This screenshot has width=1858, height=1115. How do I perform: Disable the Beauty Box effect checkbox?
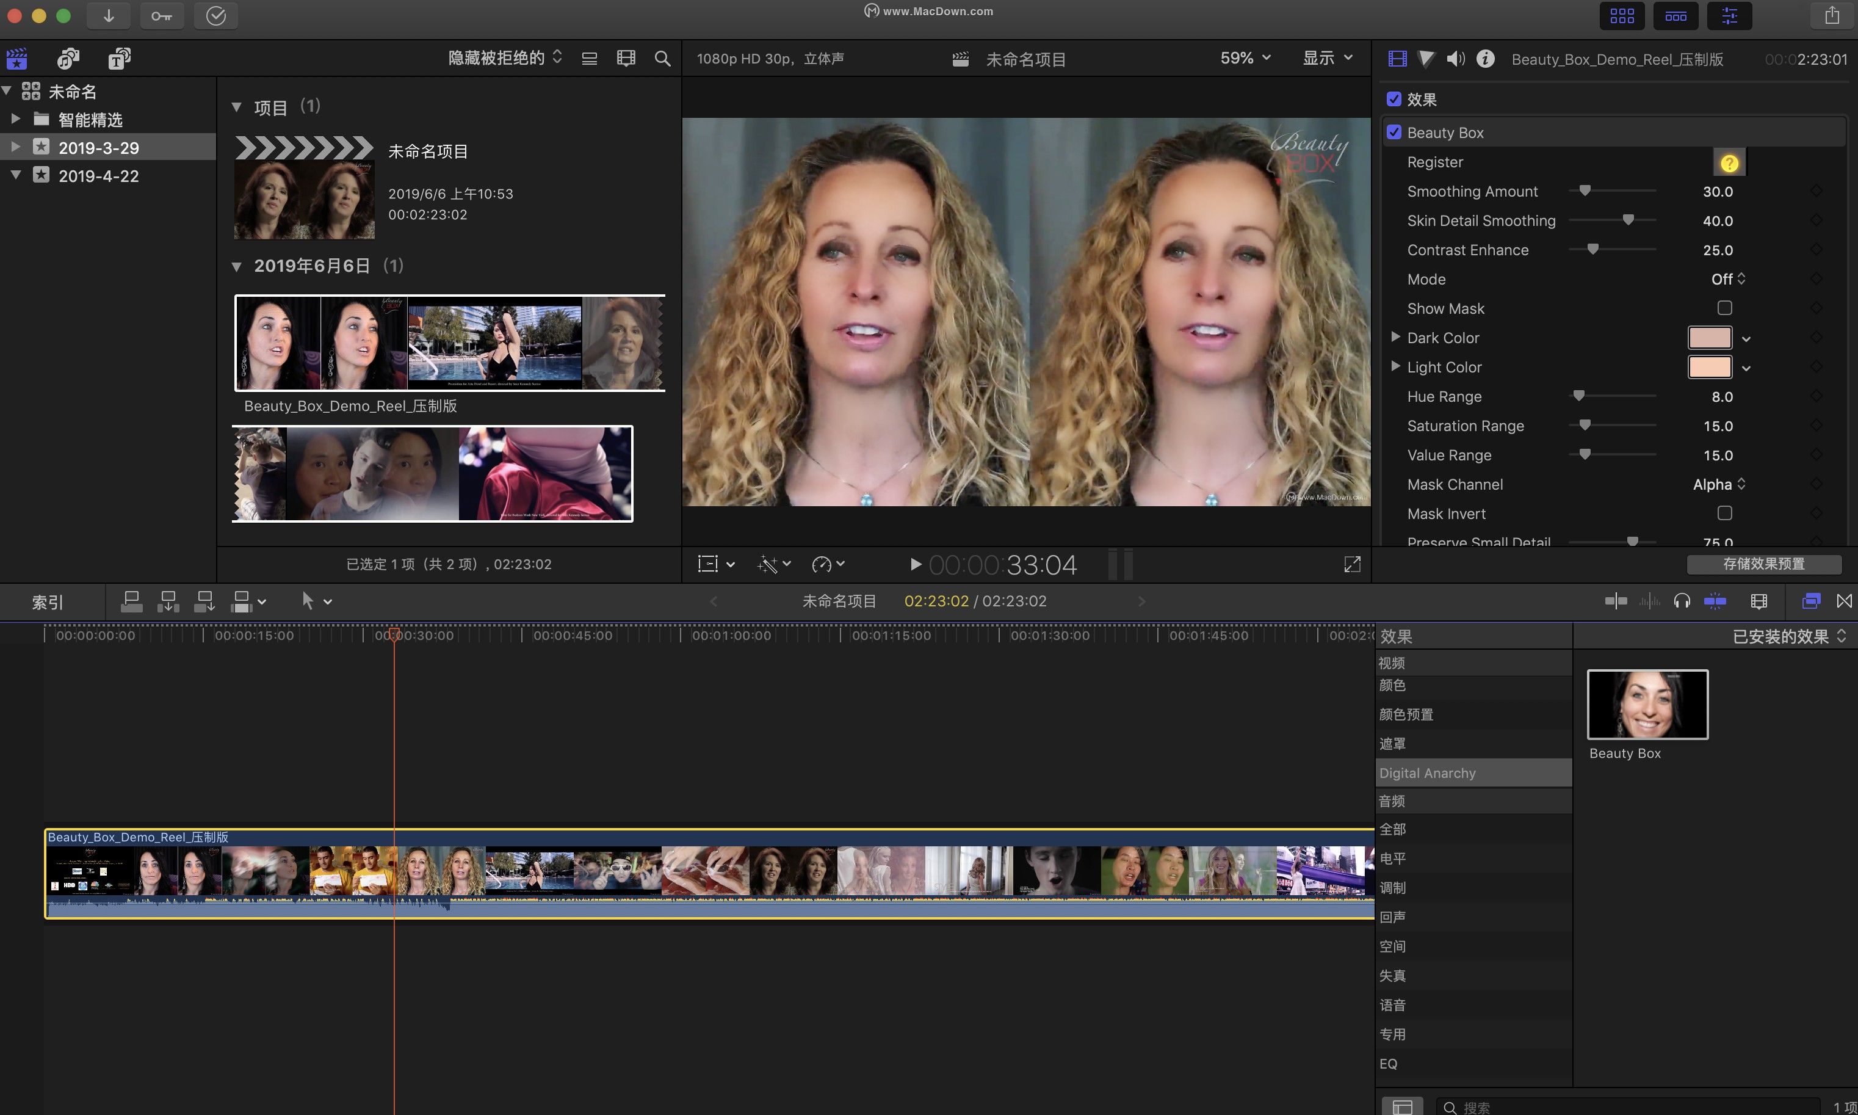1394,133
